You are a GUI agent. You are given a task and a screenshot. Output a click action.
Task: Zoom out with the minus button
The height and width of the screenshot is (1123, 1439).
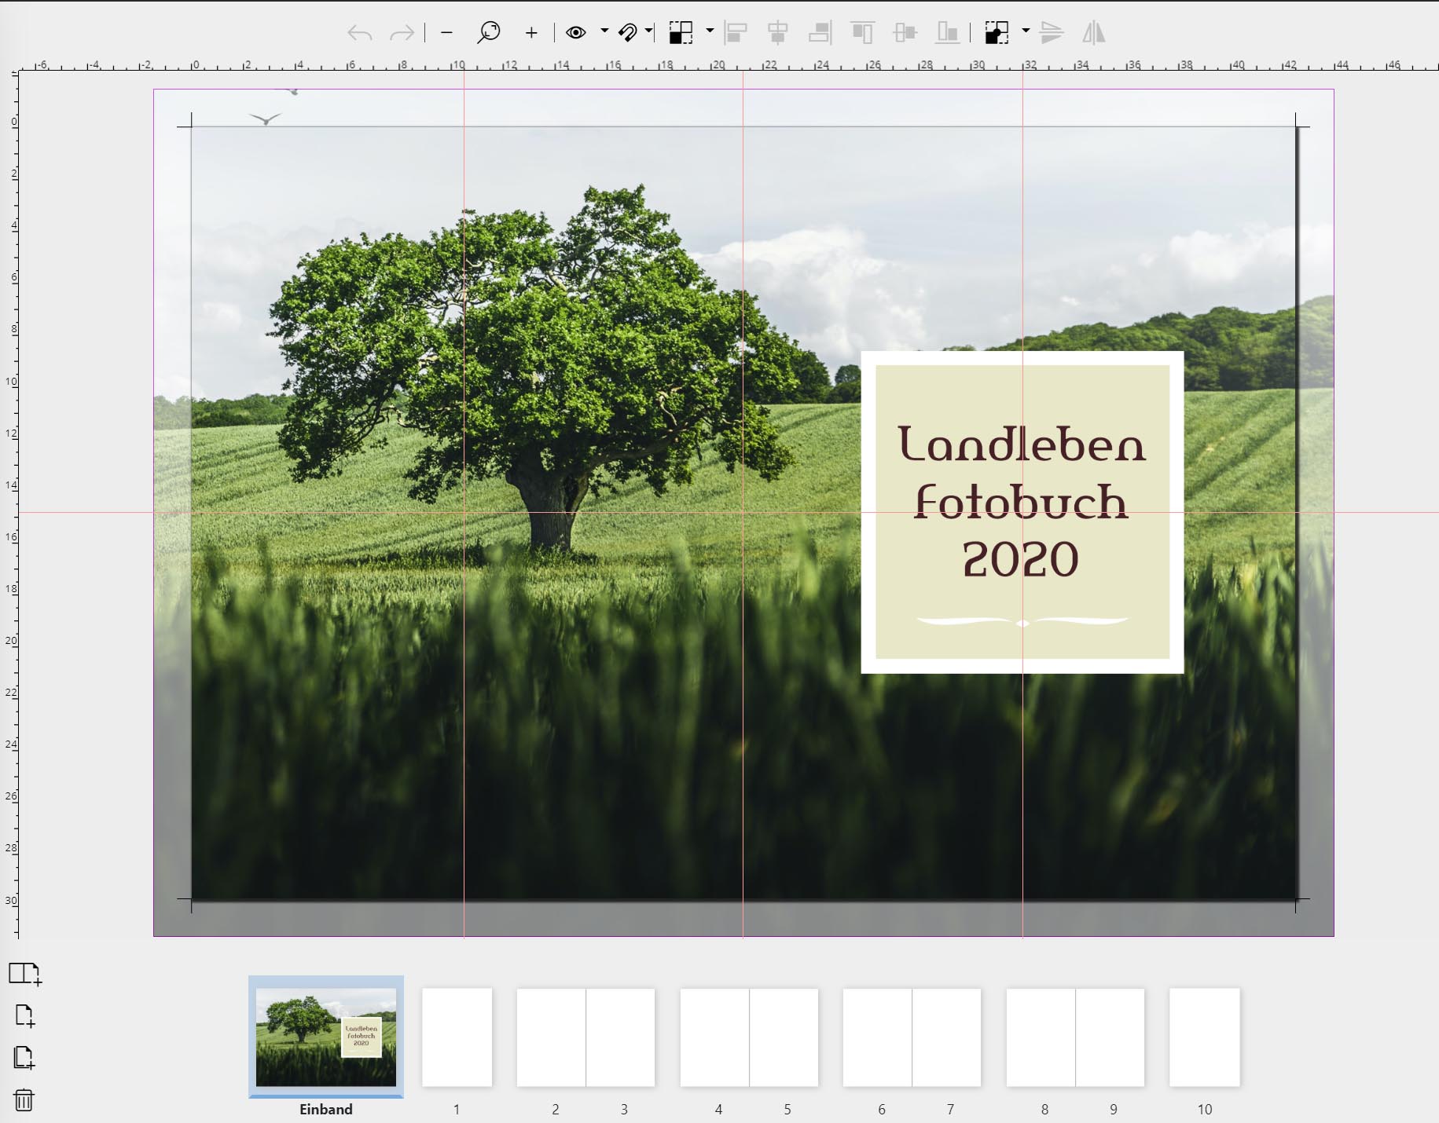coord(446,33)
